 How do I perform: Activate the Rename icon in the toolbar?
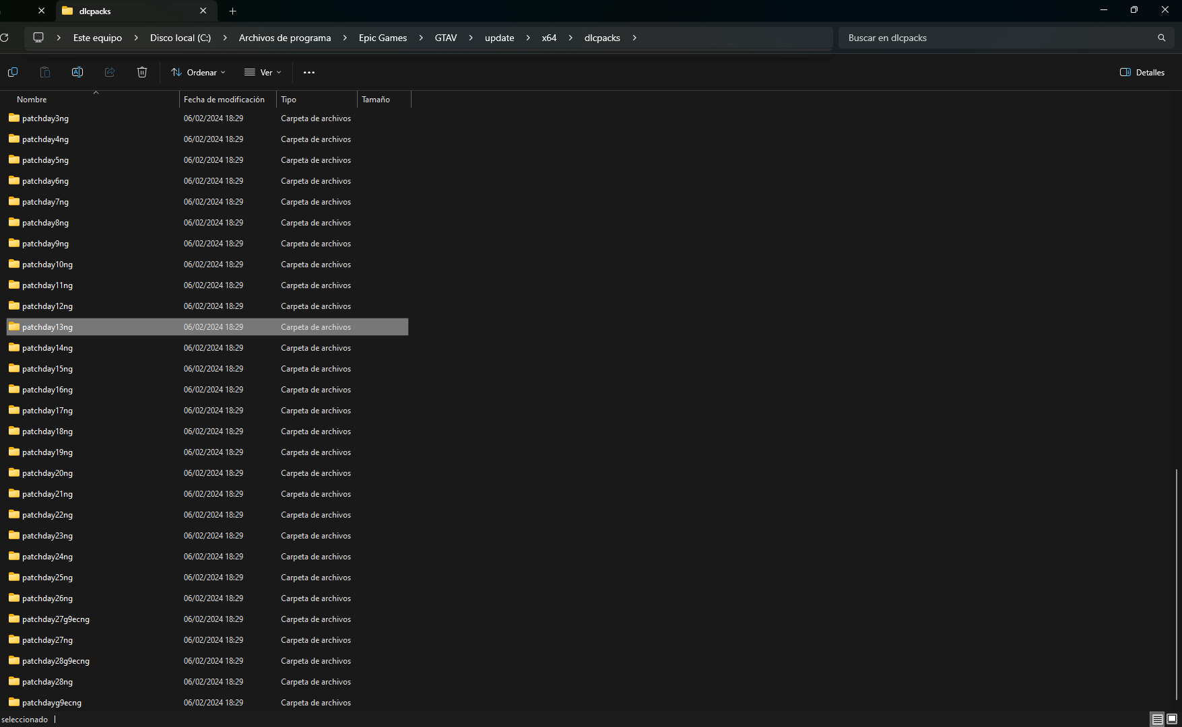77,72
